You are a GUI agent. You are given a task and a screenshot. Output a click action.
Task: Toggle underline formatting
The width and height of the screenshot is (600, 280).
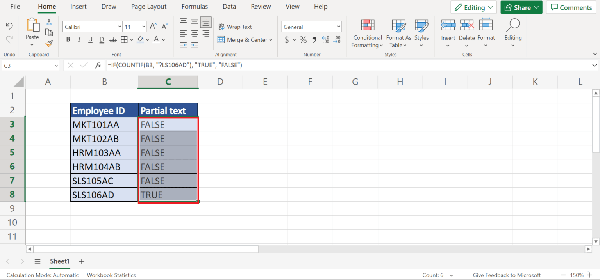(x=90, y=40)
